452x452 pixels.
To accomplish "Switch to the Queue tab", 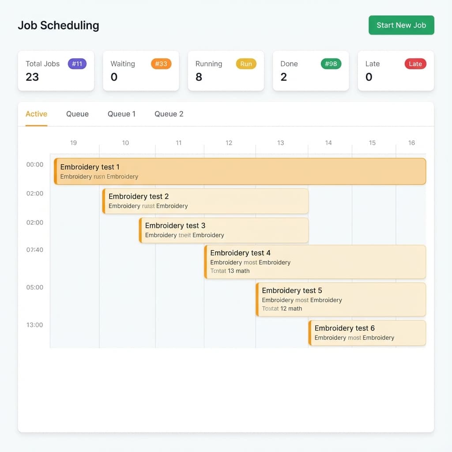I will point(77,114).
